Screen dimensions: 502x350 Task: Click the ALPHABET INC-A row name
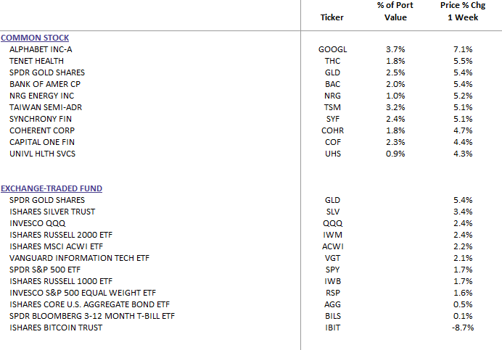[41, 49]
